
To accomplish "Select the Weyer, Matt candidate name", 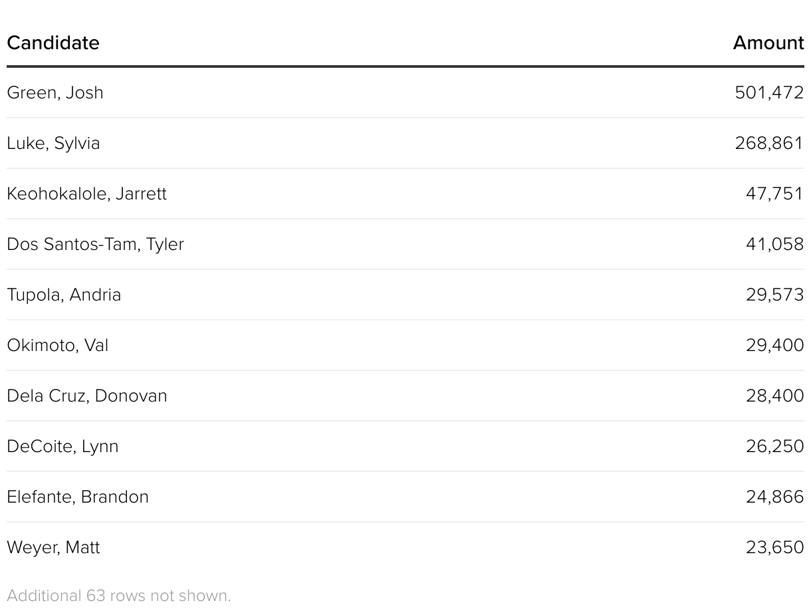I will tap(53, 547).
